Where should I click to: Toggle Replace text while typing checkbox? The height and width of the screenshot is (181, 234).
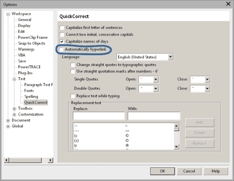[72, 96]
